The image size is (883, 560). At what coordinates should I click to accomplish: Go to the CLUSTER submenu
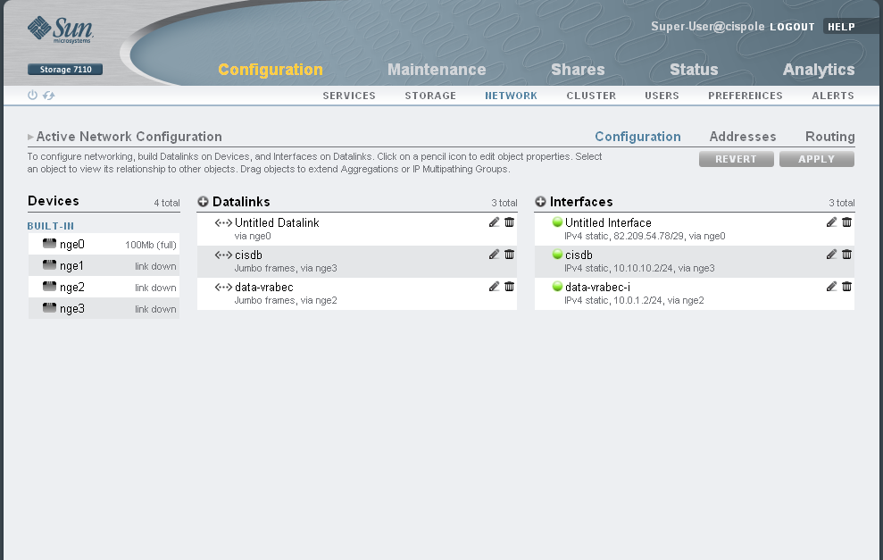(591, 96)
